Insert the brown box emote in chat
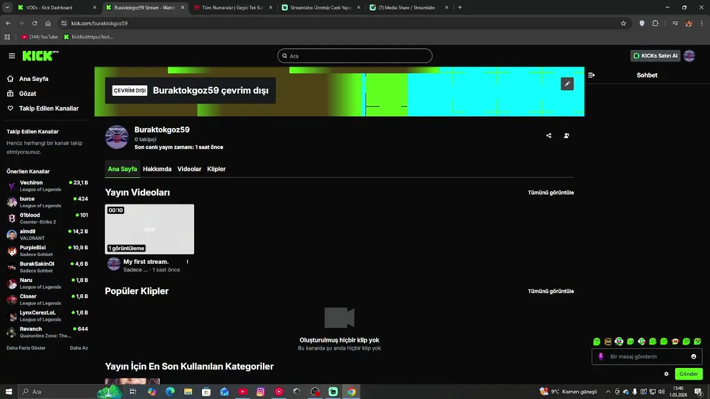 (x=608, y=341)
